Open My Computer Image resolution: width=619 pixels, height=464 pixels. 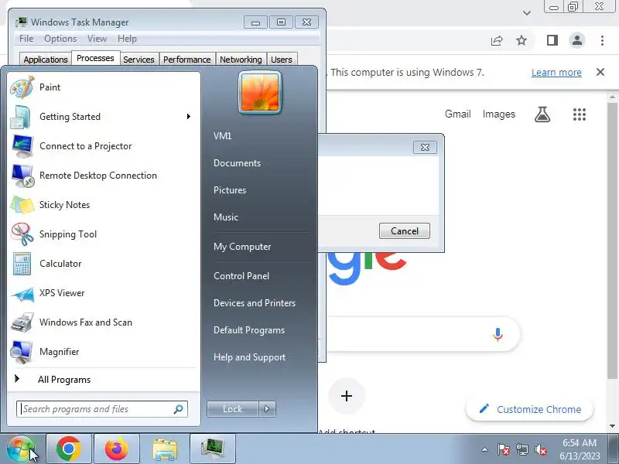242,247
